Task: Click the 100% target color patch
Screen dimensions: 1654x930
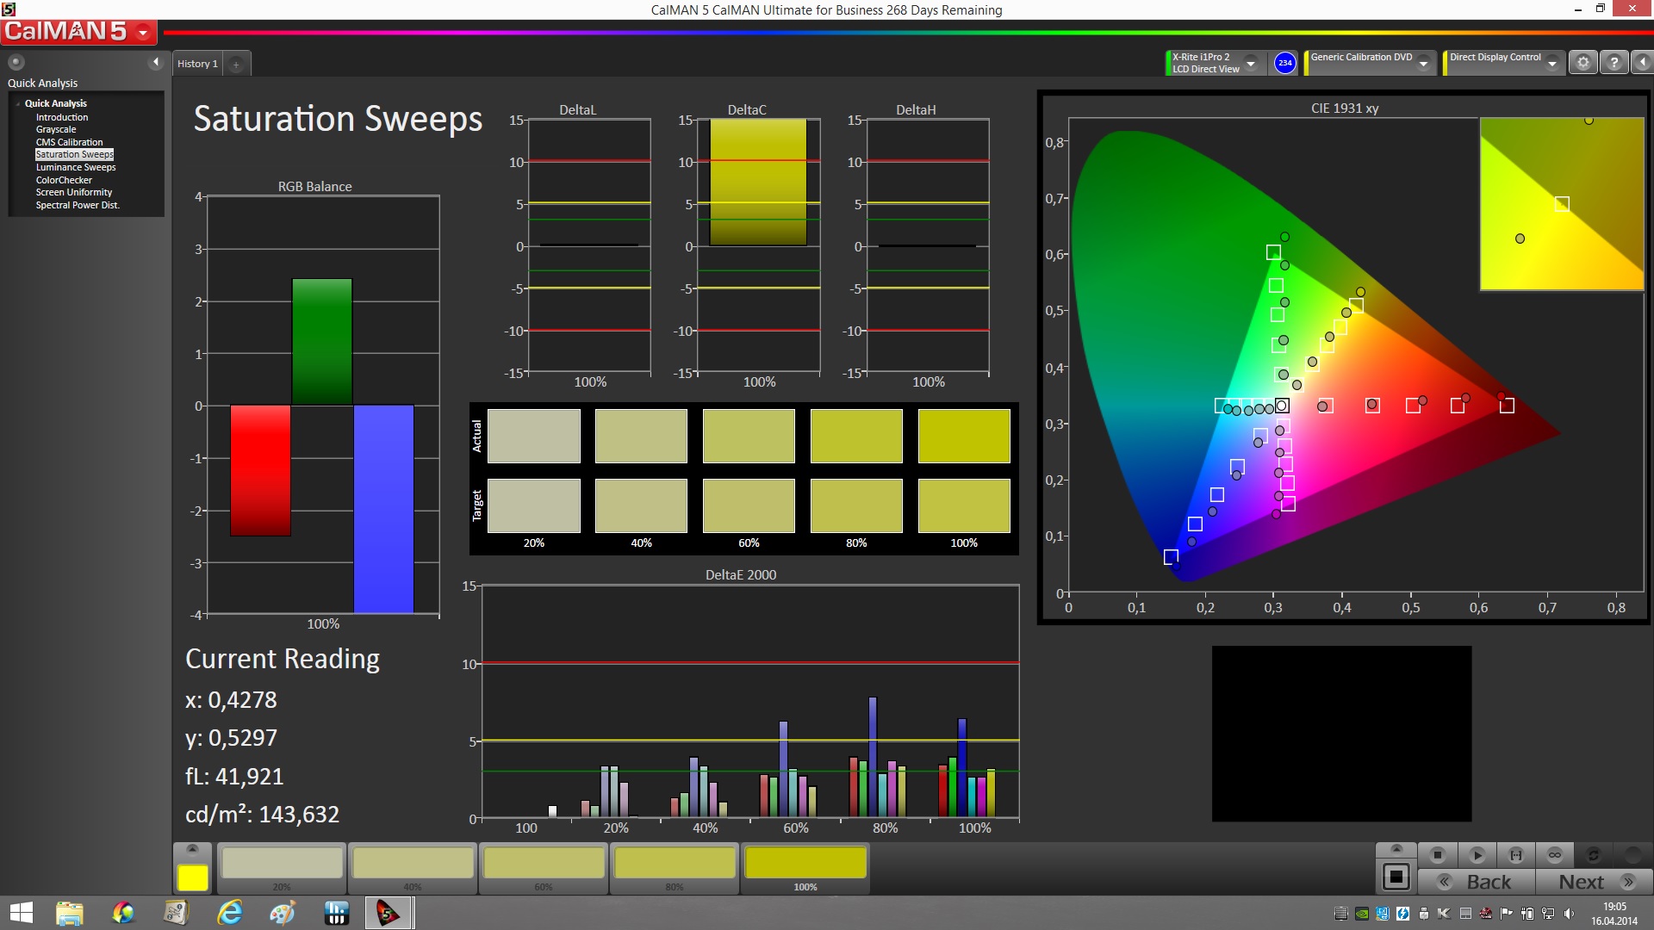Action: [964, 505]
